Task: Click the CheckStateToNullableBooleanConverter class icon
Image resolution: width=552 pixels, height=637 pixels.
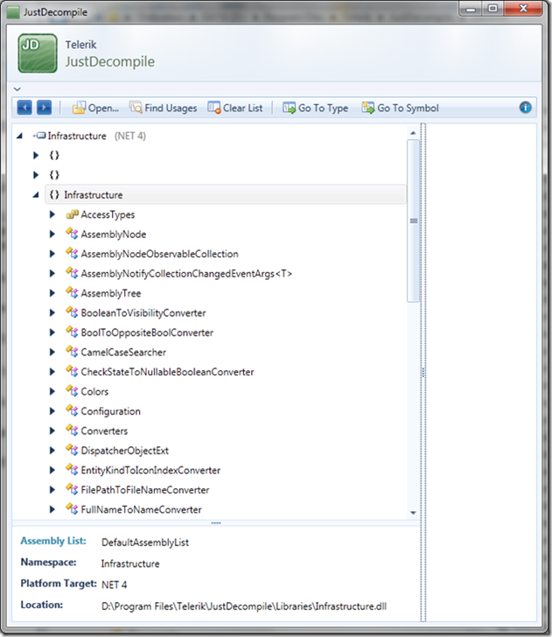Action: click(x=72, y=371)
